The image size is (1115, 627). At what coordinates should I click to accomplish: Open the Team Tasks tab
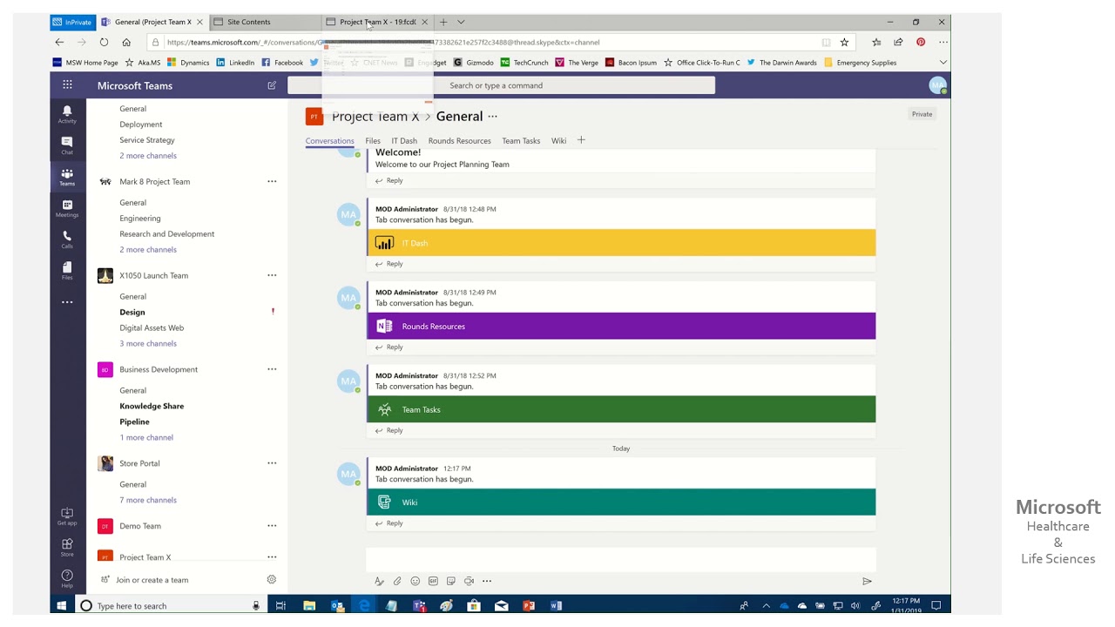(x=521, y=140)
